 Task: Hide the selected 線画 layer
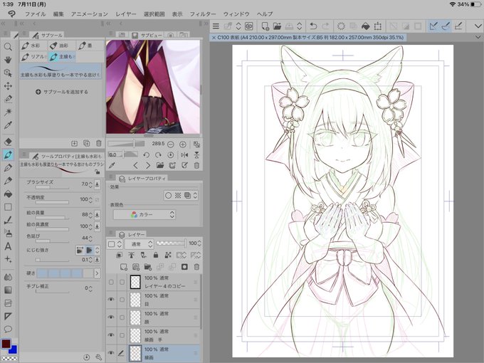tap(111, 353)
